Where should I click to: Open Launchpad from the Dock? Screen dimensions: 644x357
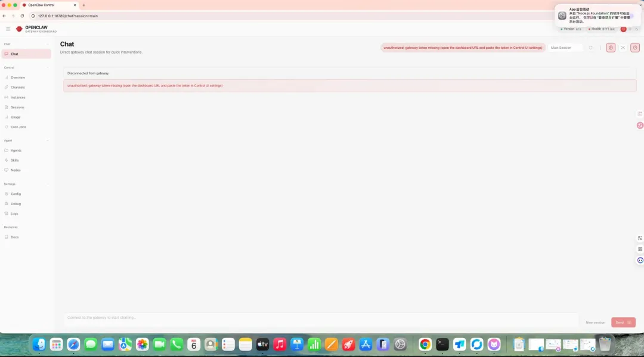[x=56, y=344]
